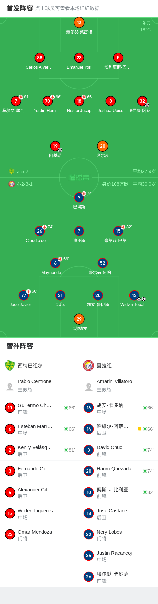
Task: Tap Emanuel Yori number 23 badge
Action: click(x=79, y=58)
